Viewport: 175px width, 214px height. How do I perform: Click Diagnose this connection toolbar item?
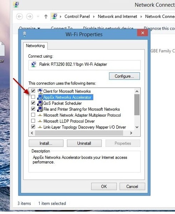coord(159,28)
